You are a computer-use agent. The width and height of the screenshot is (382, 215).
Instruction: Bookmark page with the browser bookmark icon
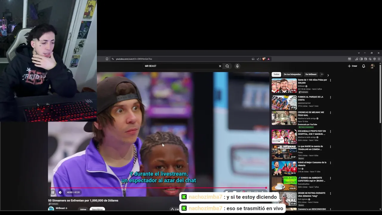point(107,59)
